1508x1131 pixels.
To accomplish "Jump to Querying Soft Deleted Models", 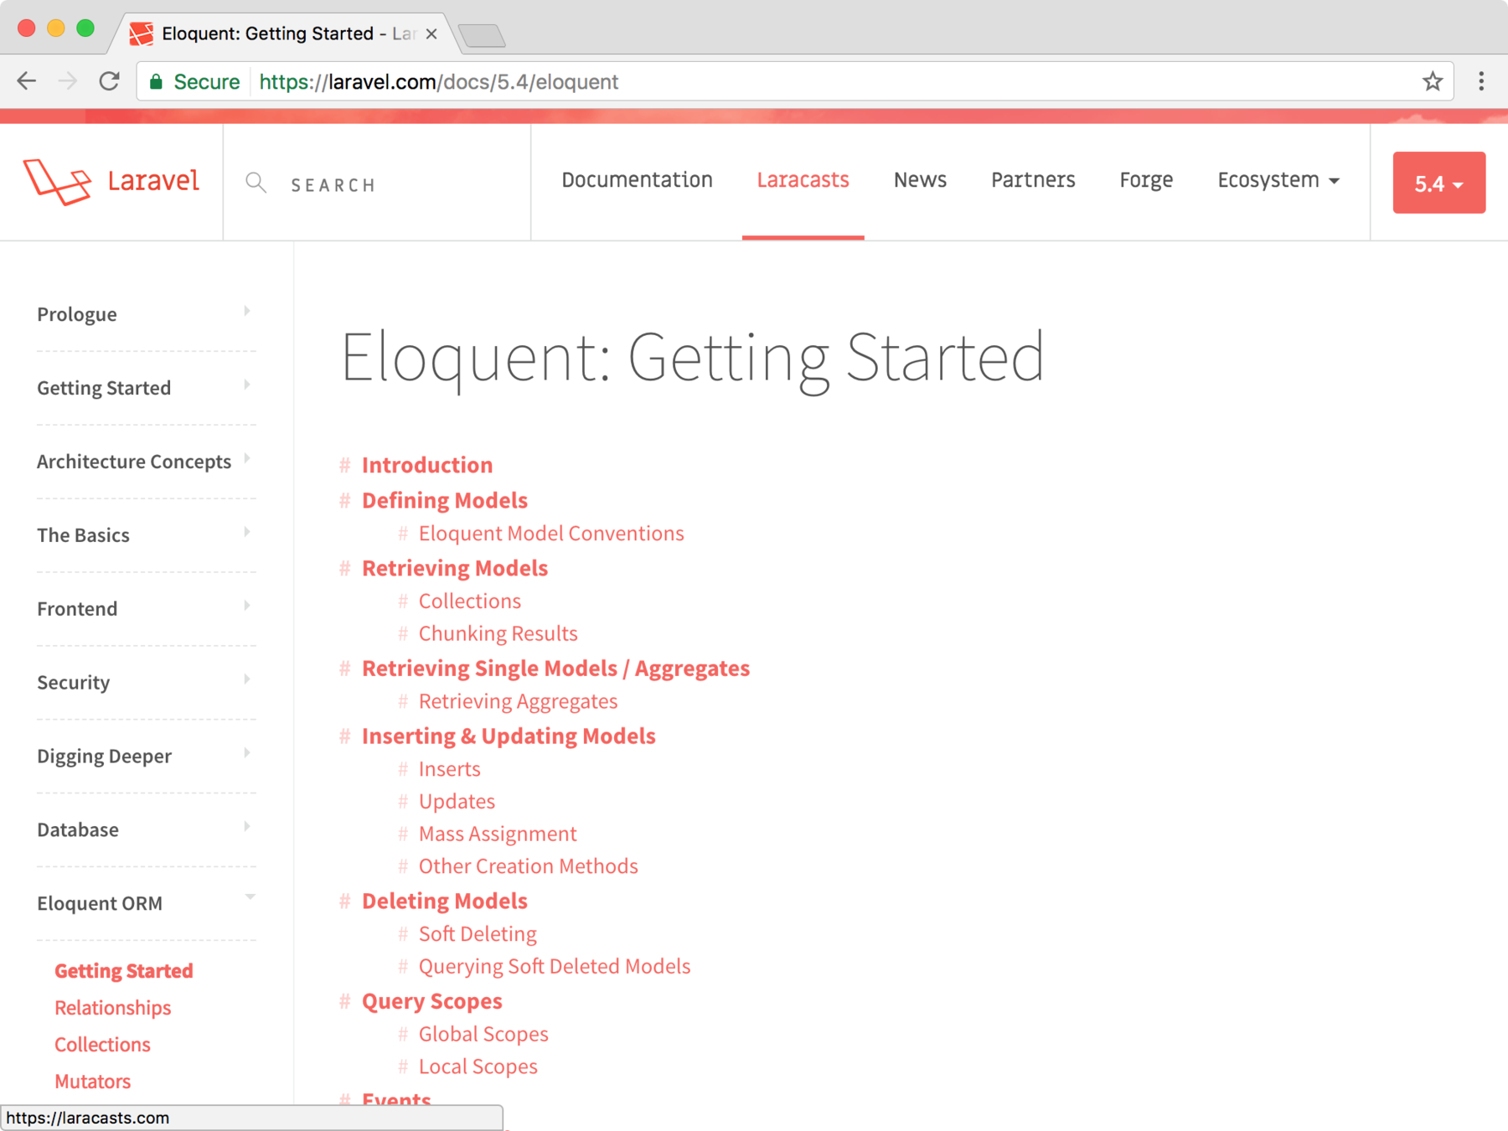I will click(555, 967).
